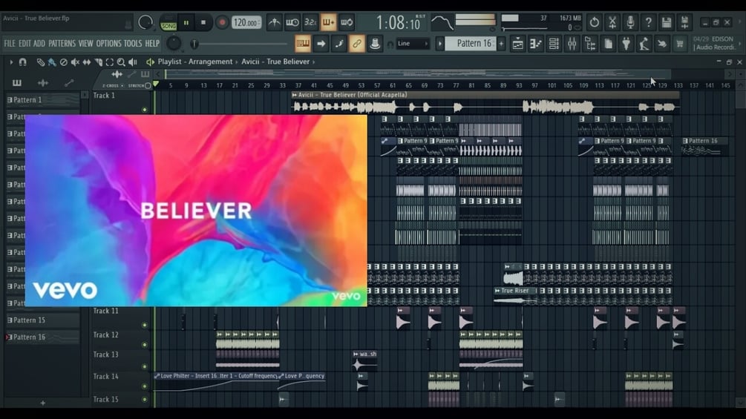Screen dimensions: 746x419
Task: Open Playlist - Arrangement breadcrumb menu
Action: click(195, 62)
